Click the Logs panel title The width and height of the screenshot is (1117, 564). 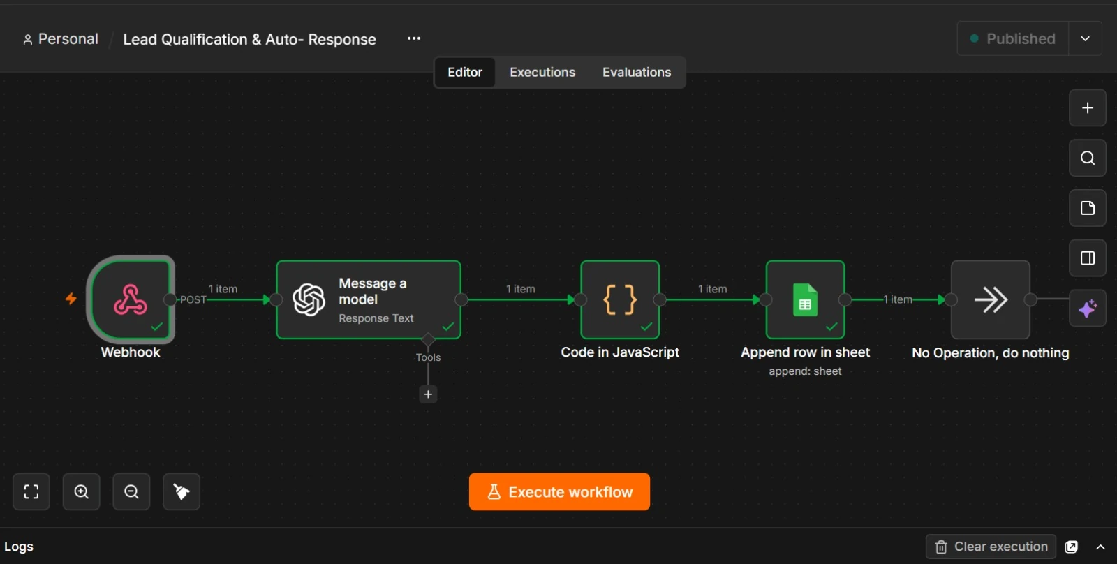19,547
